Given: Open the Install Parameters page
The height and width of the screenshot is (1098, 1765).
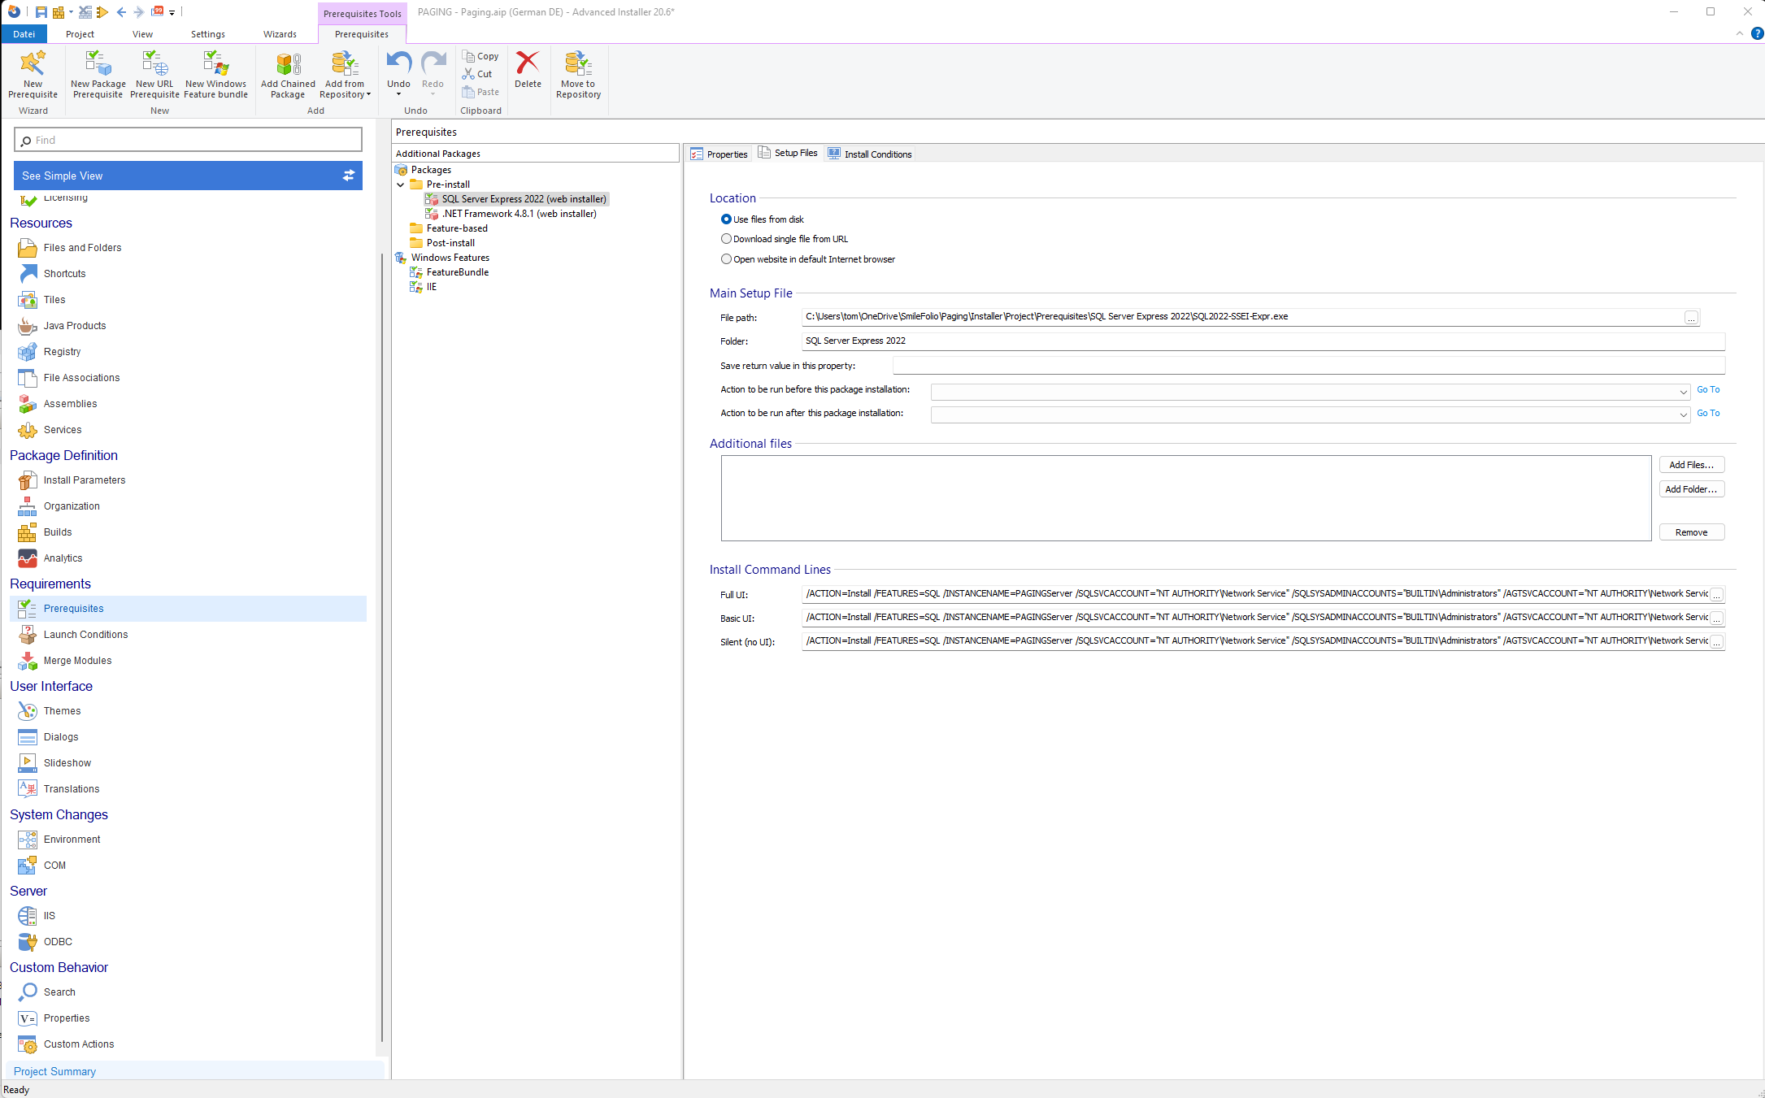Looking at the screenshot, I should pyautogui.click(x=85, y=480).
